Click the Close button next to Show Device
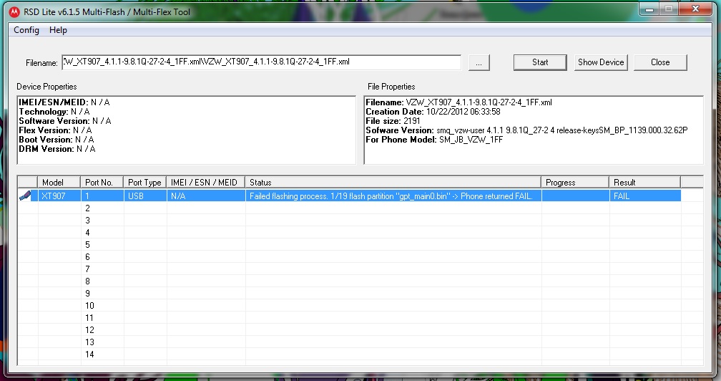 [660, 62]
